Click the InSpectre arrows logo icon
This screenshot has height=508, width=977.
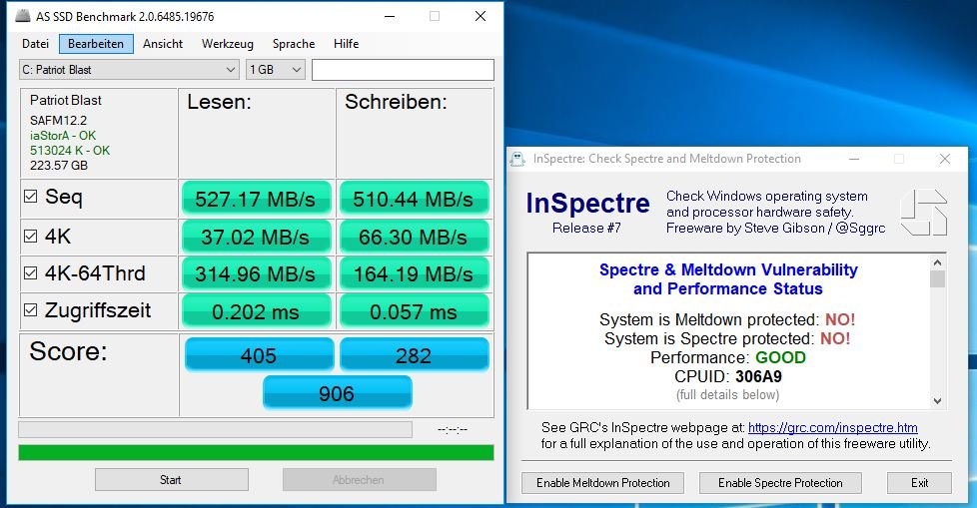[924, 213]
